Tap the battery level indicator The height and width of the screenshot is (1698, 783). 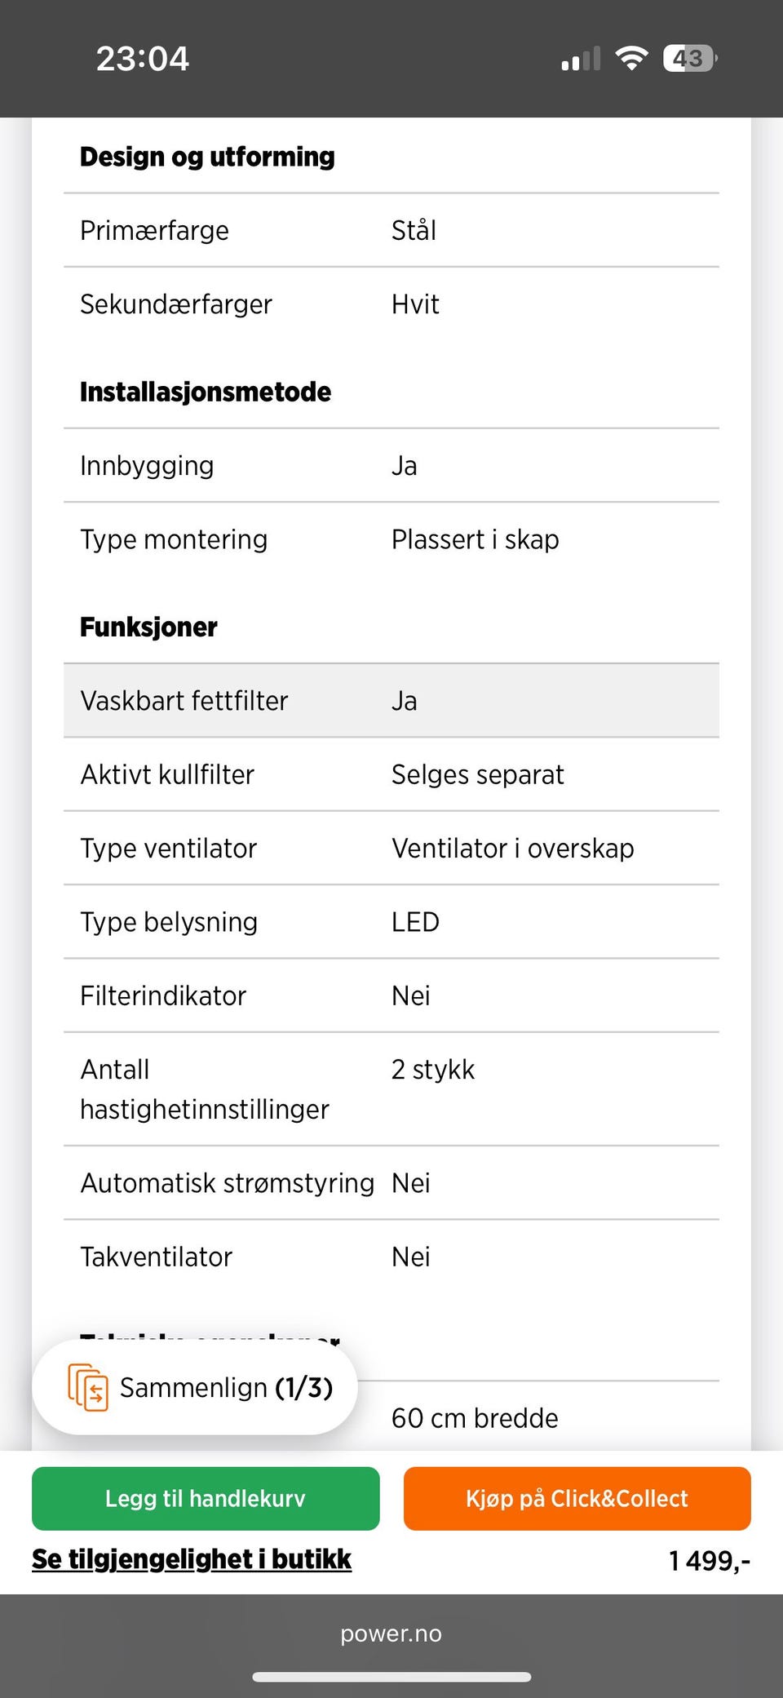(x=690, y=58)
